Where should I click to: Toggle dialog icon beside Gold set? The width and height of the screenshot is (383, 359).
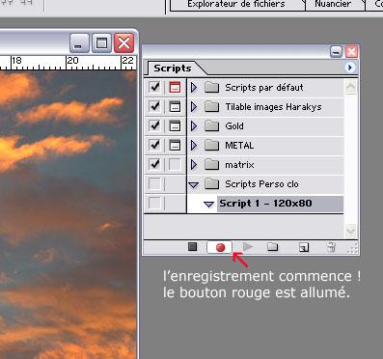[x=175, y=126]
